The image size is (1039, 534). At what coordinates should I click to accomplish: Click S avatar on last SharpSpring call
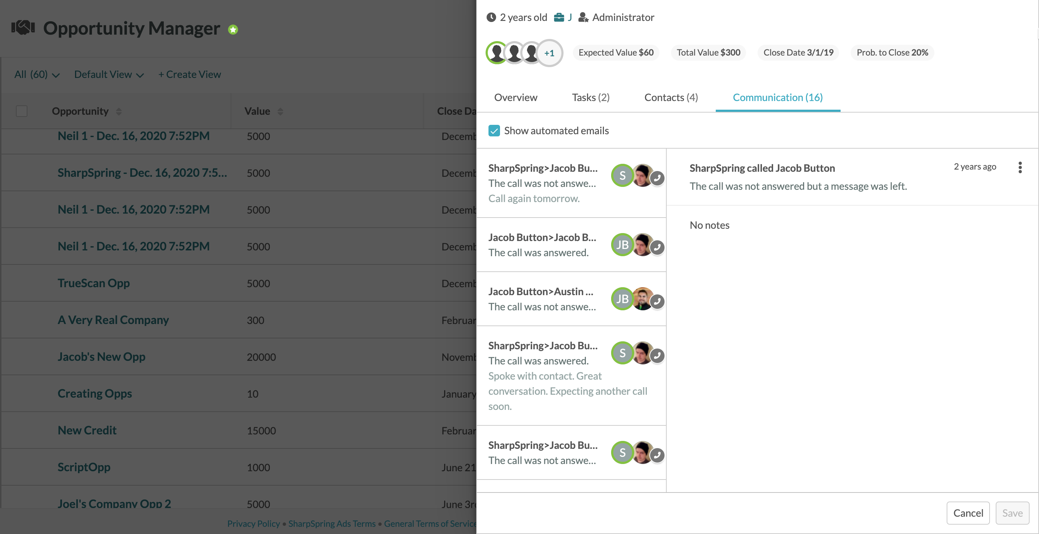point(622,452)
